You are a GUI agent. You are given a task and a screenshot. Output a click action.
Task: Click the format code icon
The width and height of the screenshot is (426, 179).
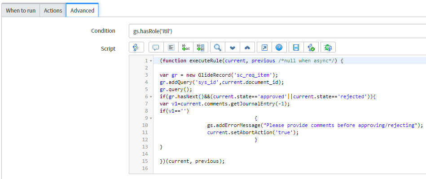click(x=171, y=47)
